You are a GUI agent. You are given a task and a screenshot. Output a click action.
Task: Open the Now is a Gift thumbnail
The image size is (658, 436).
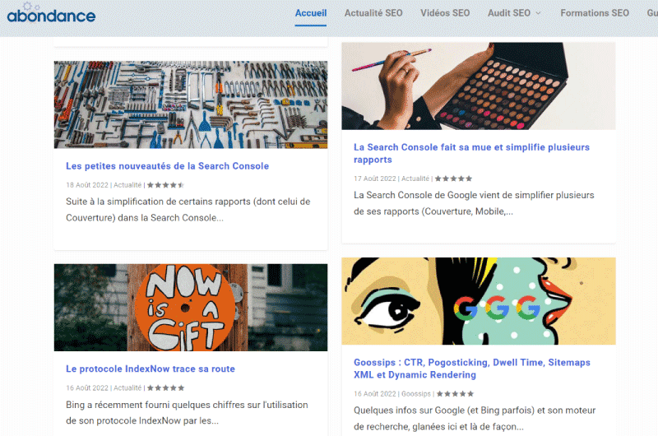point(191,308)
